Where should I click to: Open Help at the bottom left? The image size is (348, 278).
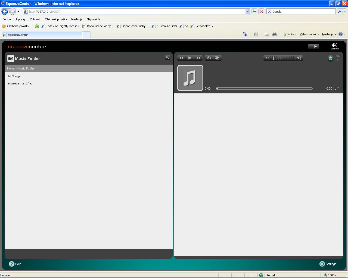pos(15,264)
